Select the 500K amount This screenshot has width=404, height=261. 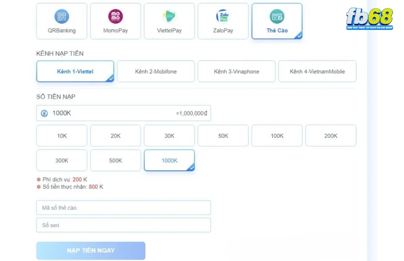click(116, 160)
